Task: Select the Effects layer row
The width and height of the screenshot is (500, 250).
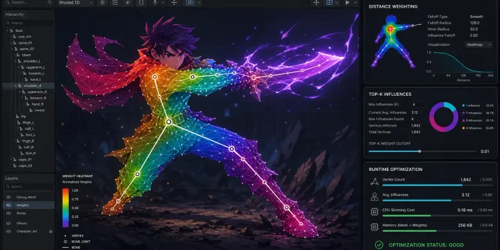Action: coord(28,224)
